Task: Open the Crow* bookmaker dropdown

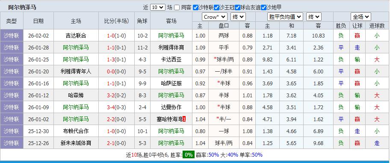Action: tap(215, 17)
